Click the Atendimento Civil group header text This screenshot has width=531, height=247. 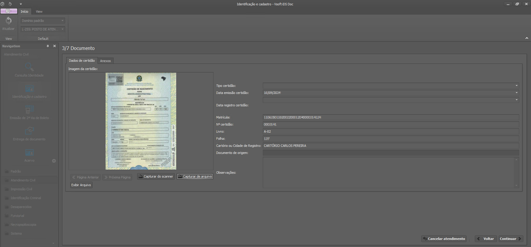(x=16, y=54)
